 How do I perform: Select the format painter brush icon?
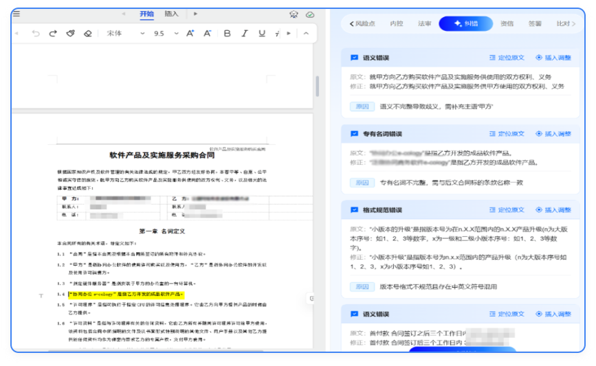(70, 34)
